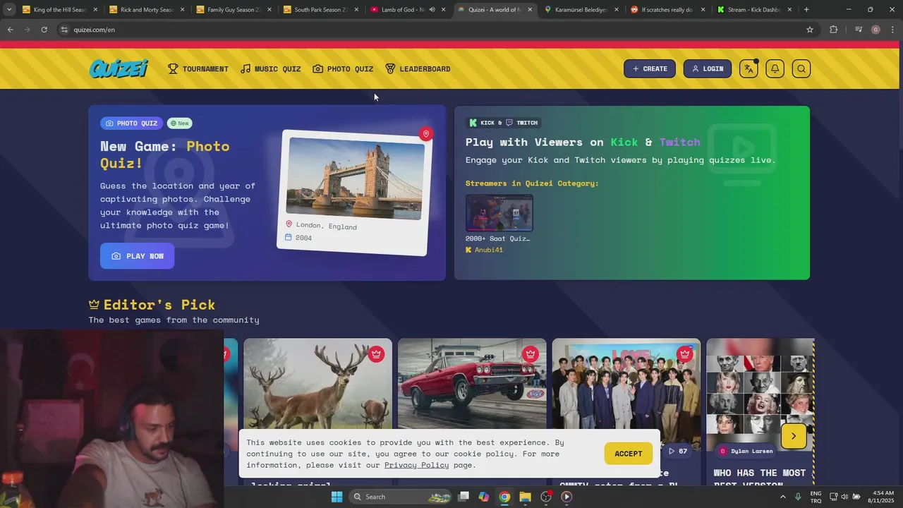Open Copilot from the taskbar
Image resolution: width=903 pixels, height=508 pixels.
pos(483,497)
